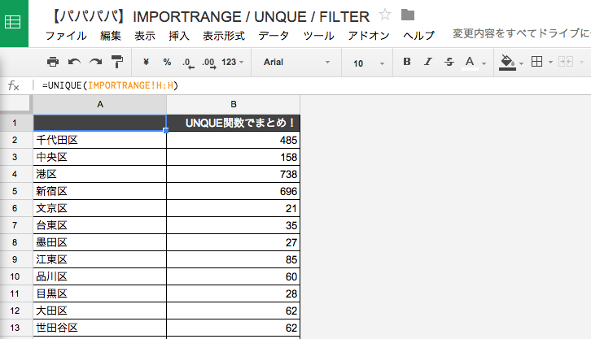Screen dimensions: 591x339
Task: Undo the last action
Action: coord(74,62)
